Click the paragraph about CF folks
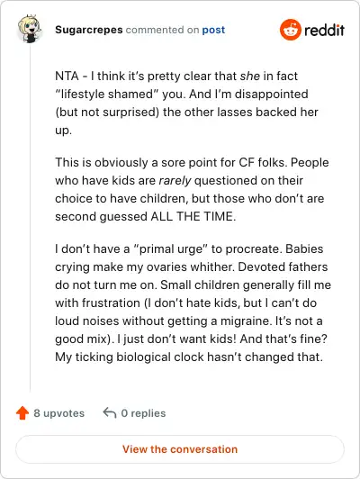The image size is (360, 479). [x=192, y=189]
